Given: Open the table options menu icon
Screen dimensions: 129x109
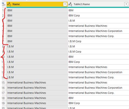Looking at the screenshot, I should point(4,4).
